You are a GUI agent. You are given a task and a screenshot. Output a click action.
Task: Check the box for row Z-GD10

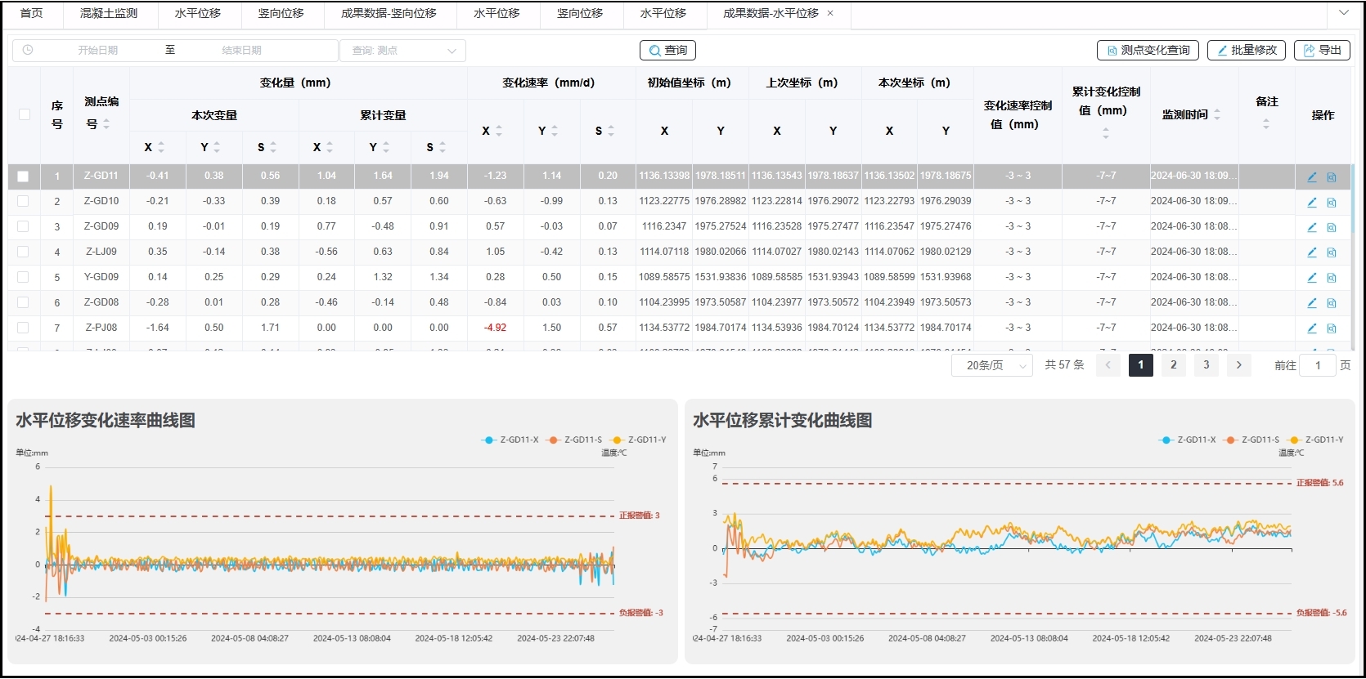coord(23,201)
